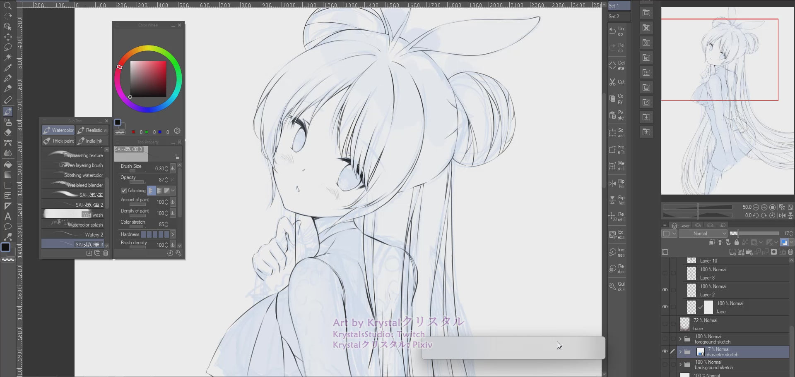Select the Fill bucket tool

(7, 164)
